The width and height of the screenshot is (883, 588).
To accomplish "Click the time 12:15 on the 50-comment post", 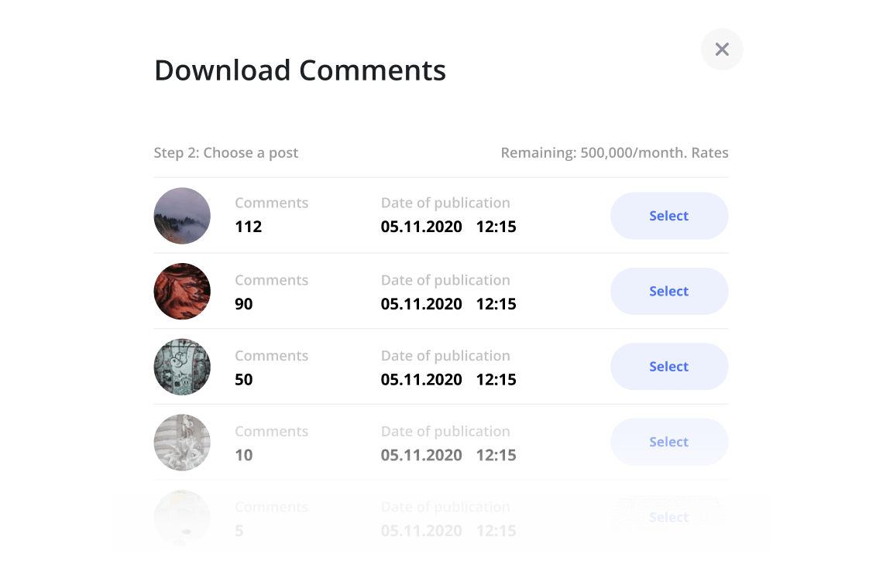I will pos(496,379).
